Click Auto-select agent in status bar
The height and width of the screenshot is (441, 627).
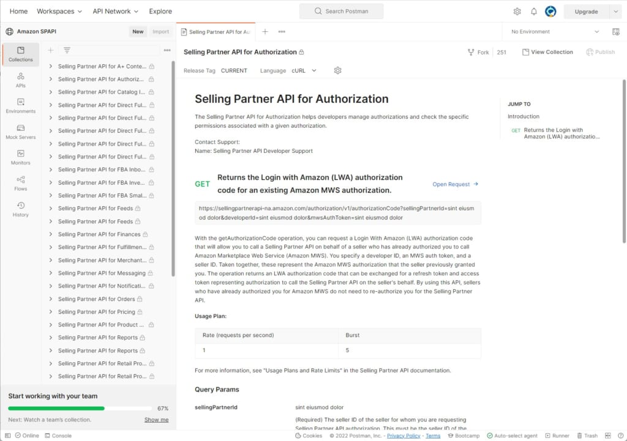512,435
